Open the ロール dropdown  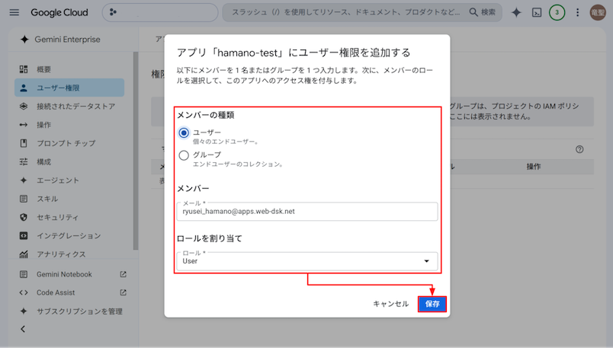pyautogui.click(x=307, y=261)
